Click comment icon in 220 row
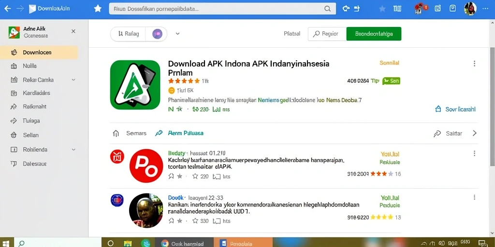495x247 pixels. (x=217, y=177)
